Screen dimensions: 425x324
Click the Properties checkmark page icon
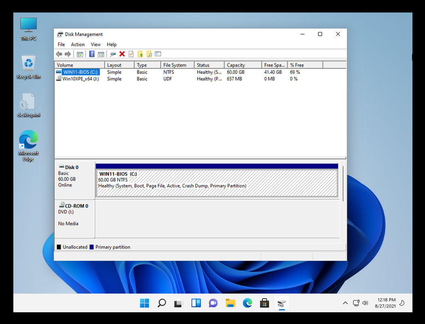[x=131, y=54]
